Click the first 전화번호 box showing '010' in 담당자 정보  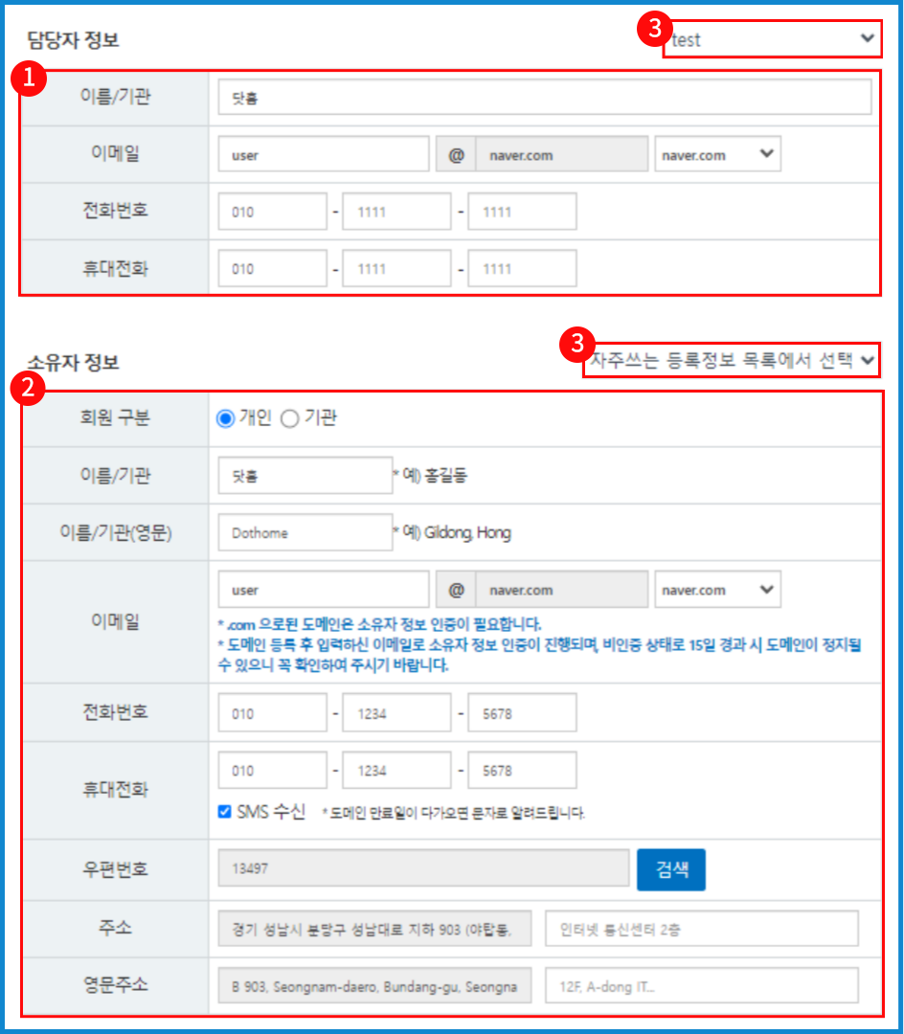click(x=272, y=211)
